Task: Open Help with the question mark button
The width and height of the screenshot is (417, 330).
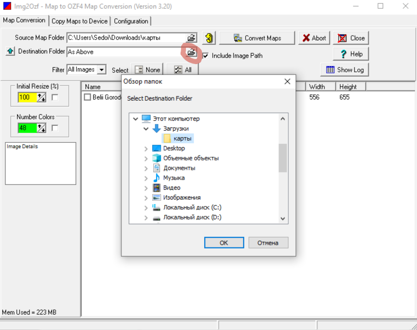Action: (x=351, y=54)
